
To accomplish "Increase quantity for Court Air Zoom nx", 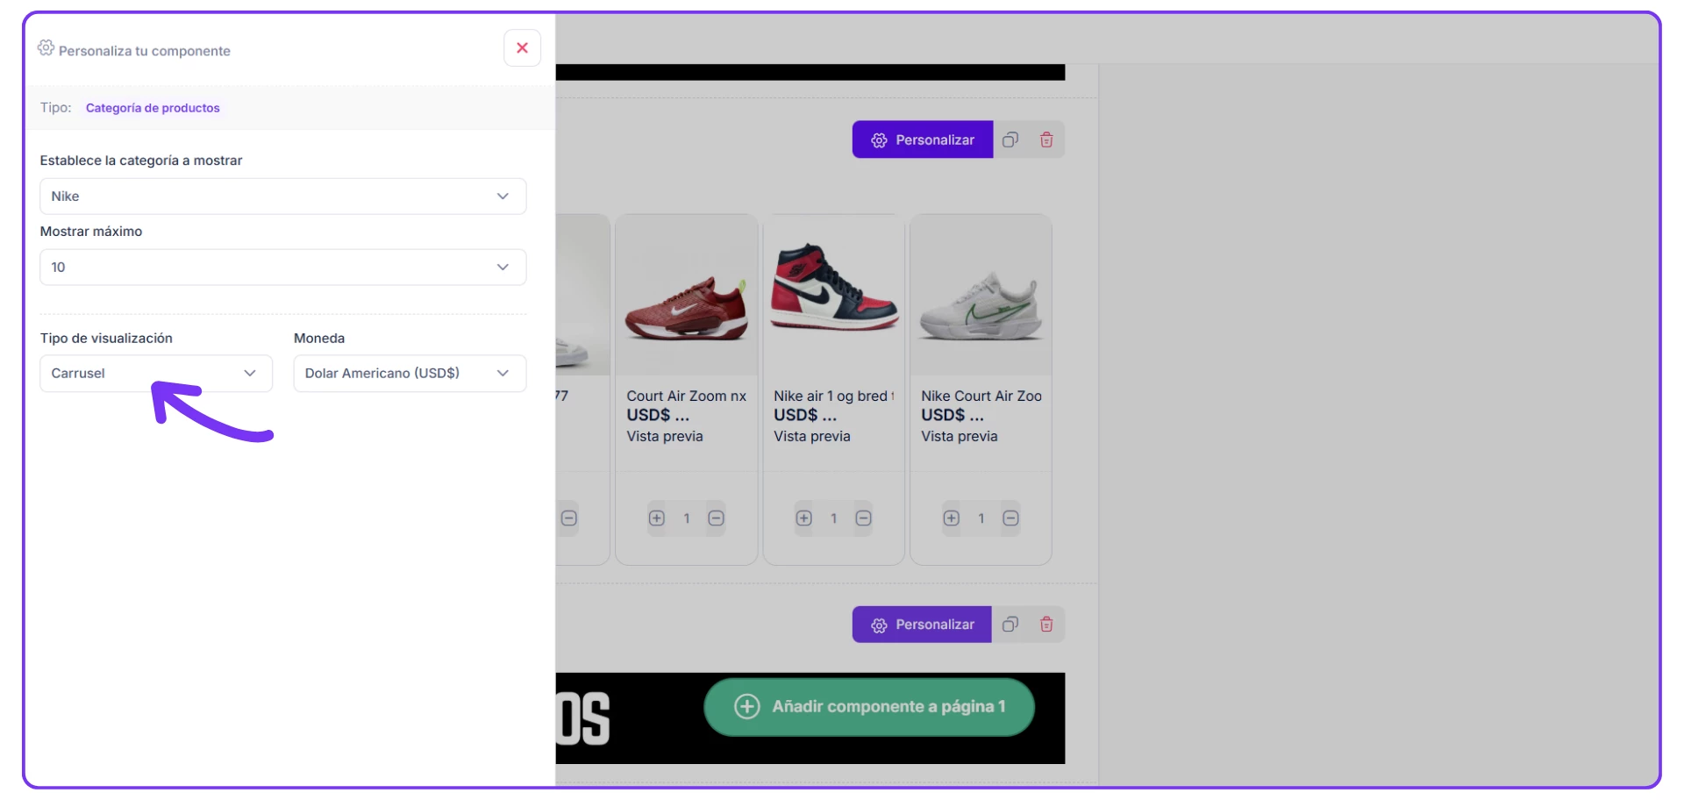I will [657, 518].
